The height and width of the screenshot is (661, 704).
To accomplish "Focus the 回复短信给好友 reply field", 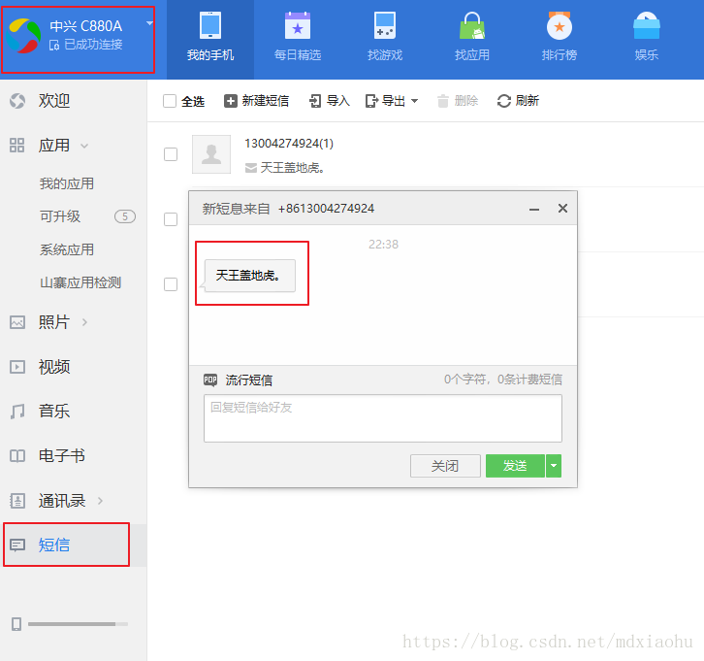I will [x=382, y=418].
